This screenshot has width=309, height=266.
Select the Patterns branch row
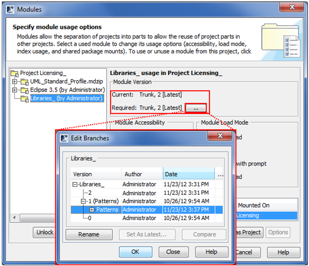tap(147, 210)
